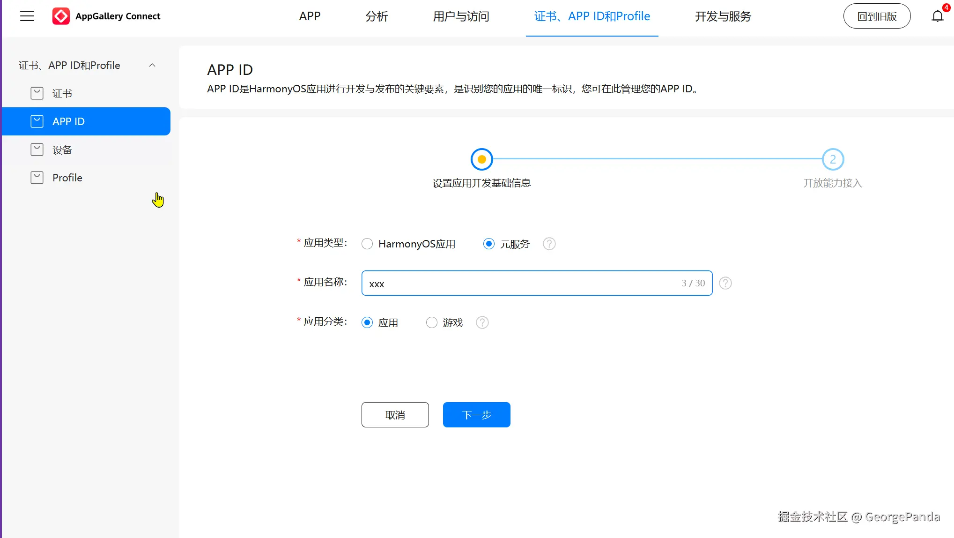This screenshot has height=538, width=954.
Task: Click the AppGallery Connect logo
Action: 106,16
